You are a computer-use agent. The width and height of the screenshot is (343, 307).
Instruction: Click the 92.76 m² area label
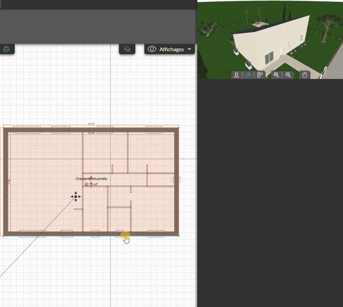(x=91, y=184)
